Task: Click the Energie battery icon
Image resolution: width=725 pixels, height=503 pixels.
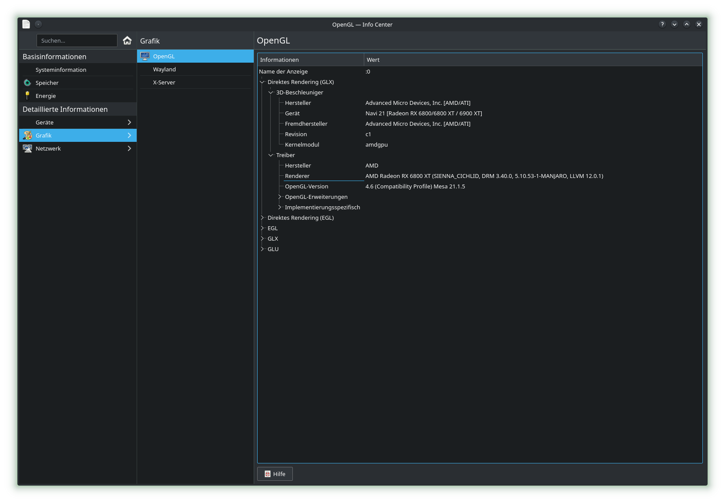Action: click(27, 96)
